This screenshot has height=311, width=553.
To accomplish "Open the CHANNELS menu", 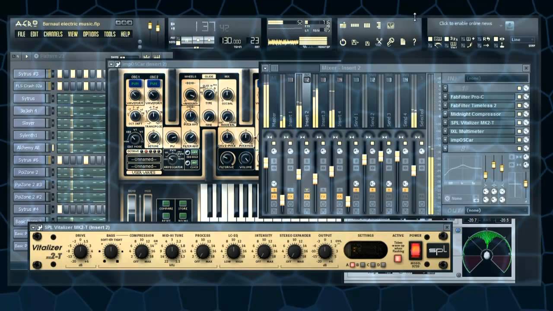I will [53, 34].
